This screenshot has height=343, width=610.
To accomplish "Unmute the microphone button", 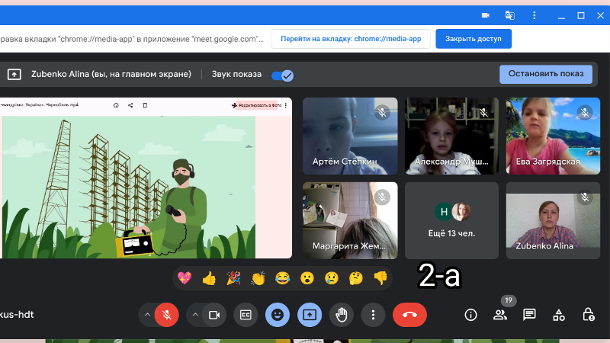I will (x=166, y=315).
